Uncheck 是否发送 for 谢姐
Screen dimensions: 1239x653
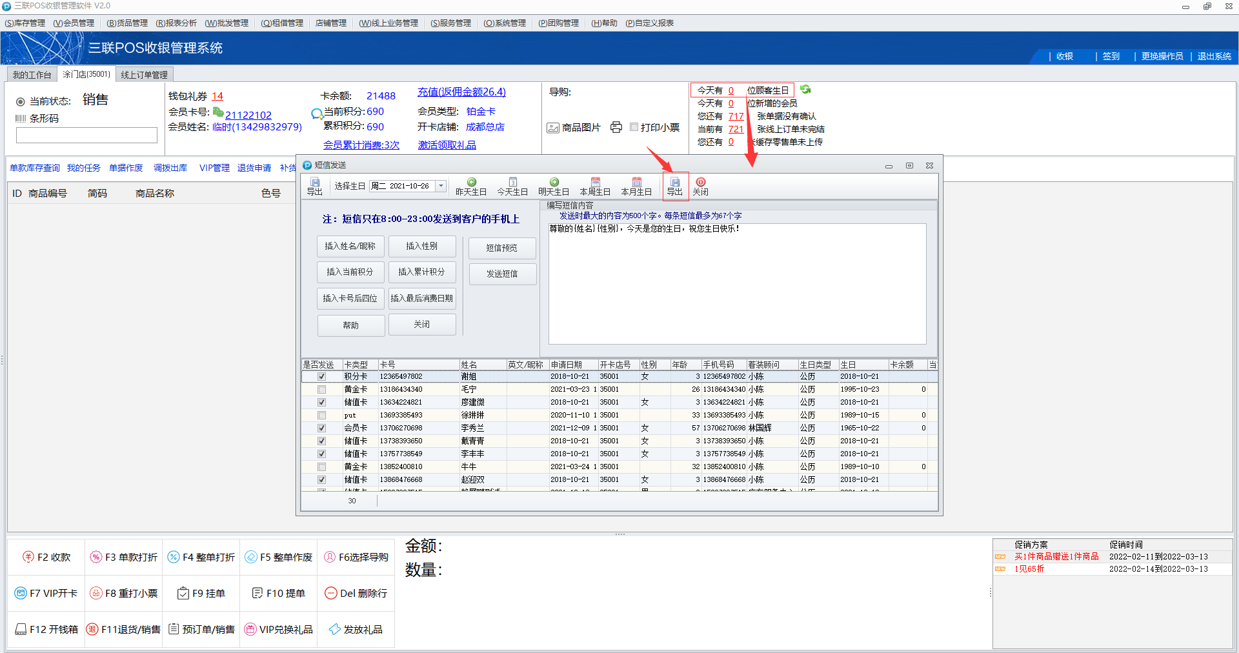pyautogui.click(x=321, y=376)
